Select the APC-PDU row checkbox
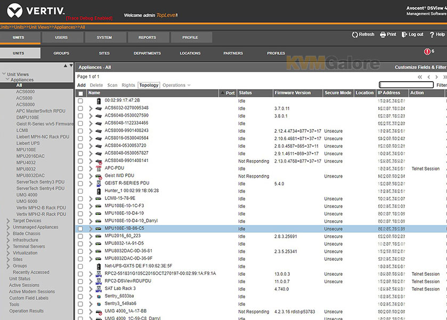This screenshot has width=447, height=320. (x=80, y=169)
